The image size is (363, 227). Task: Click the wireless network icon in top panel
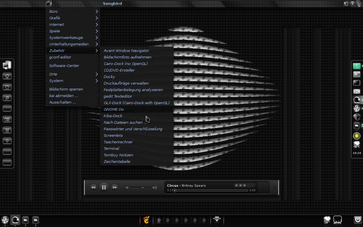point(359,4)
